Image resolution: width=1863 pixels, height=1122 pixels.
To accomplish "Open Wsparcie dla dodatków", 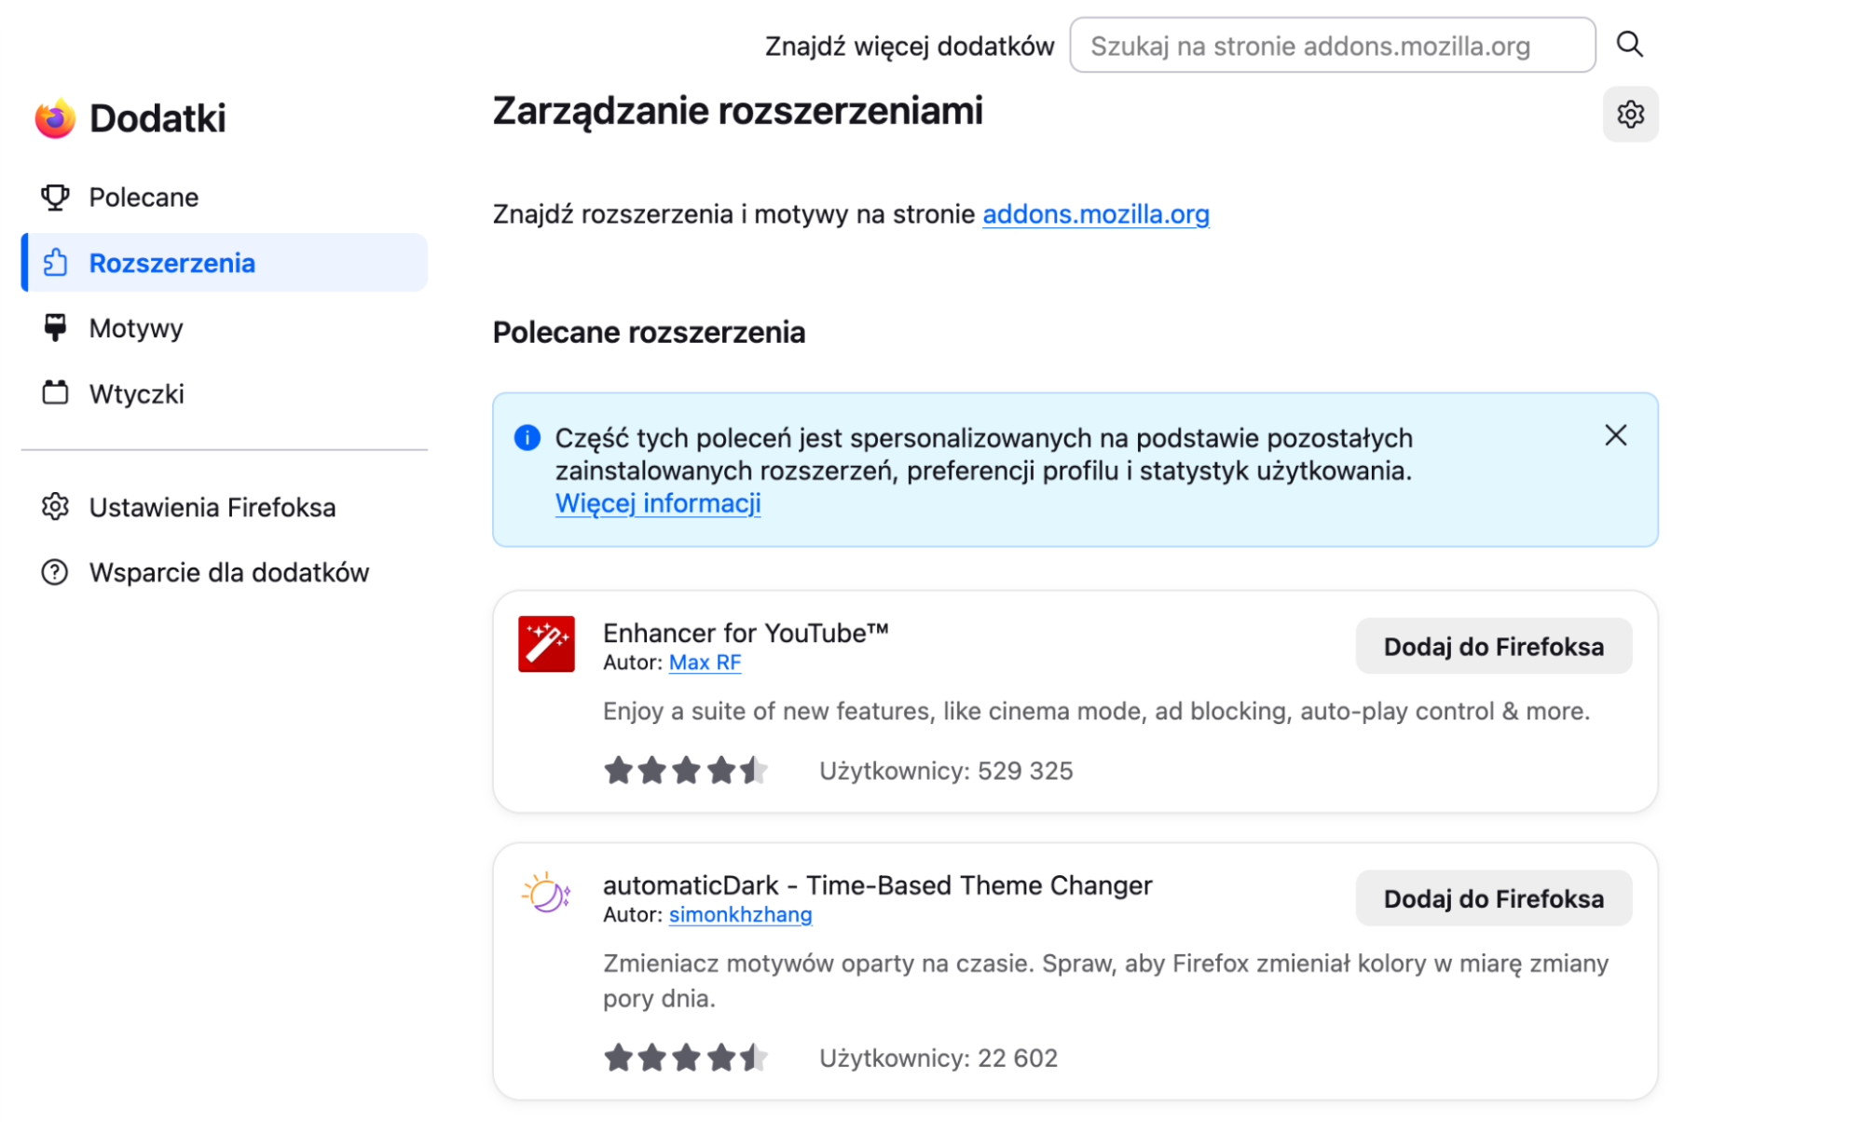I will click(225, 572).
